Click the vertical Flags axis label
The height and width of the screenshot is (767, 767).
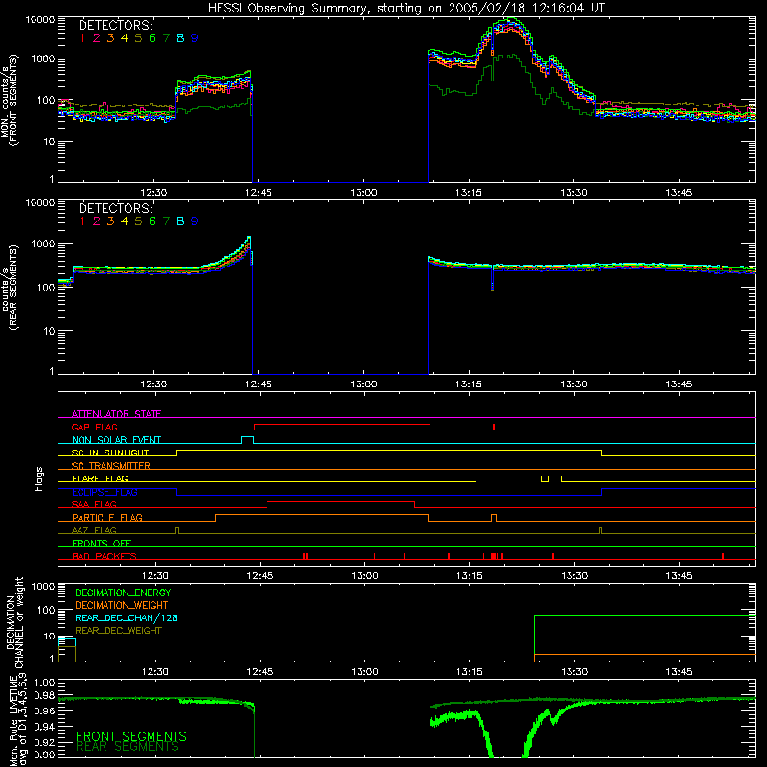point(39,478)
